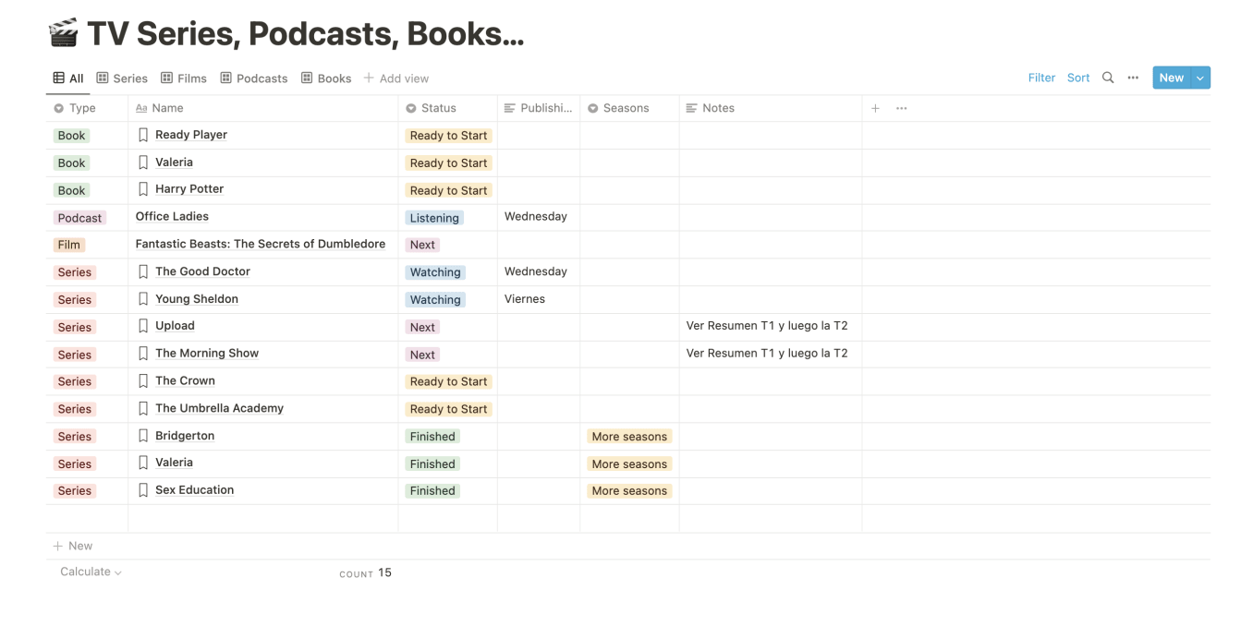The width and height of the screenshot is (1253, 626).
Task: Open the Office Ladies entry
Action: pyautogui.click(x=172, y=216)
